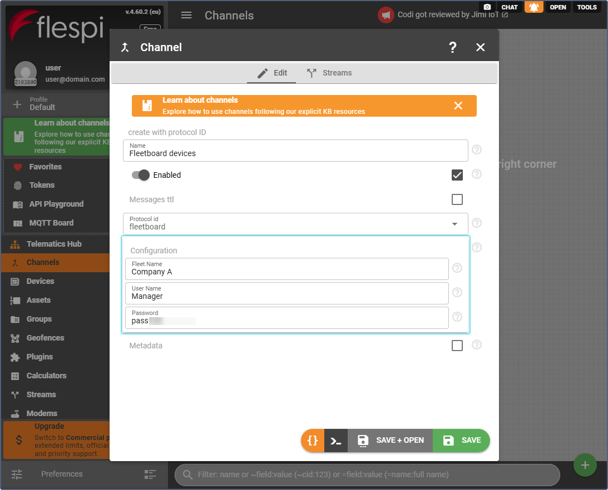Click Preferences label in the bottom bar
The width and height of the screenshot is (608, 490).
[x=62, y=474]
